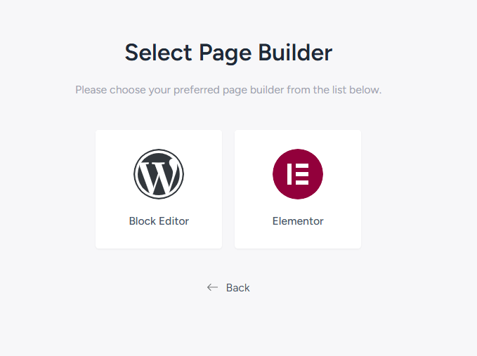Viewport: 477px width, 356px height.
Task: Choose the Block Editor card
Action: tap(159, 189)
